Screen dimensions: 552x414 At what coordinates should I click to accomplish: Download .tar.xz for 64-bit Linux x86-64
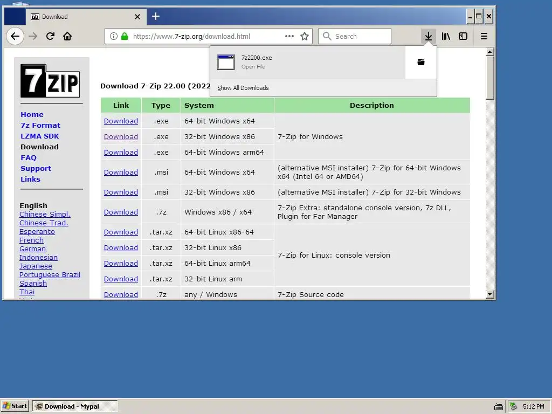pos(121,232)
